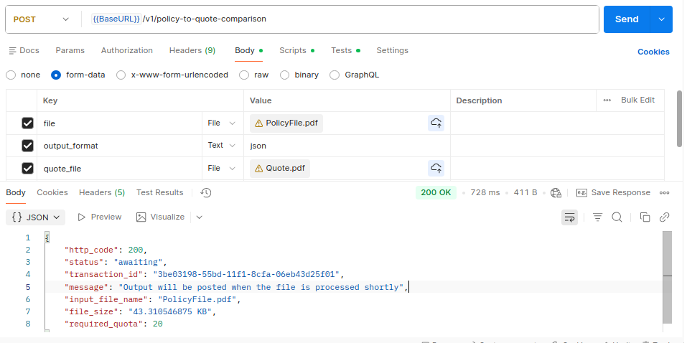Open the JSON response format dropdown

tap(35, 217)
